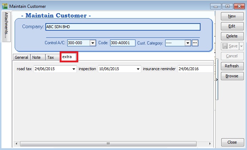The image size is (247, 150).
Task: Click the Cust. Category ellipsis button
Action: 195,43
